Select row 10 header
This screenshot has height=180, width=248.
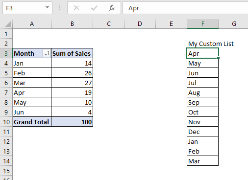[x=6, y=122]
